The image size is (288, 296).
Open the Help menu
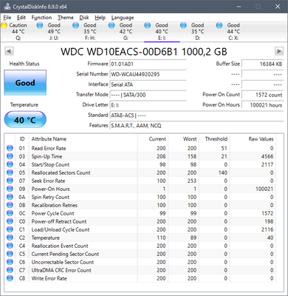[x=100, y=18]
